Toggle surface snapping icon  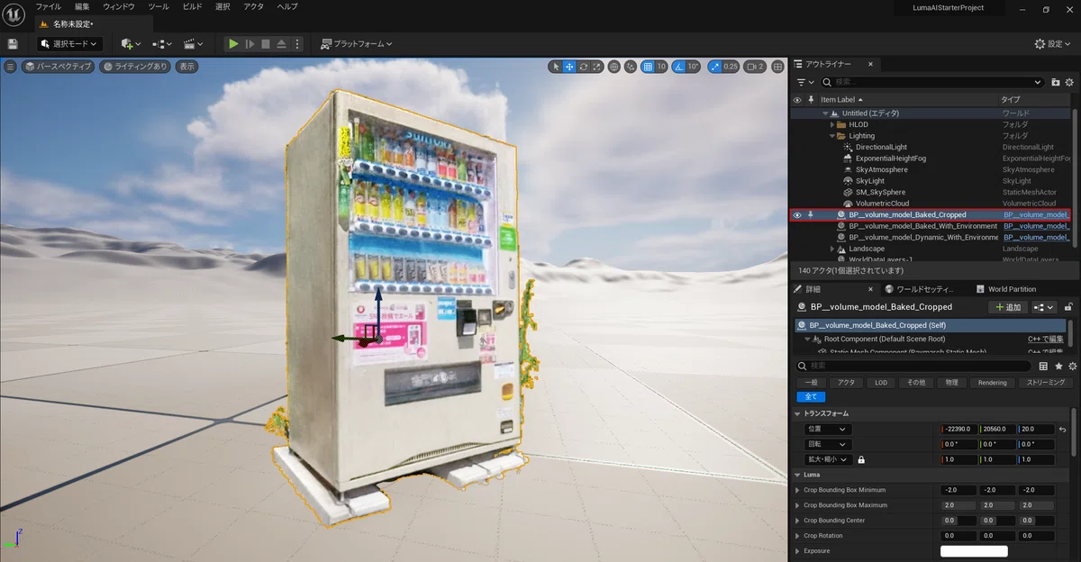(x=630, y=67)
